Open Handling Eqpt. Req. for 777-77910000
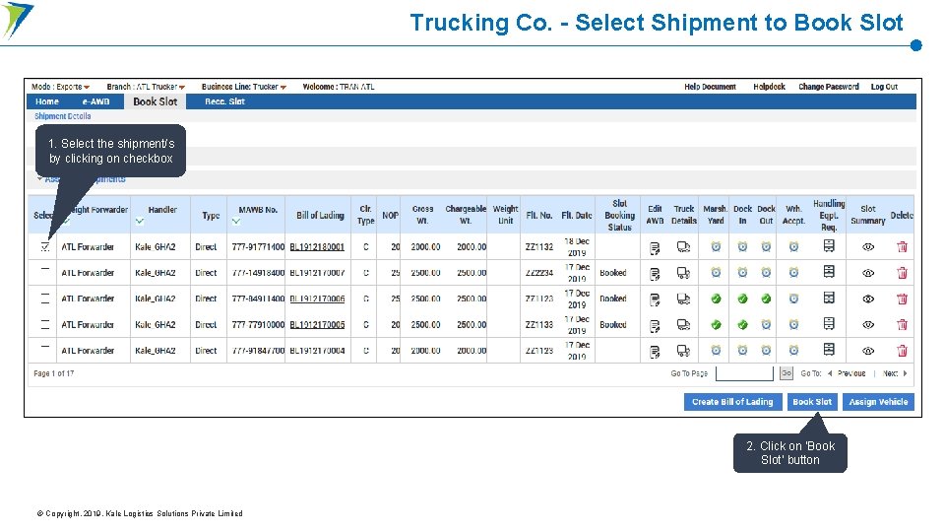Image resolution: width=945 pixels, height=532 pixels. (x=829, y=324)
